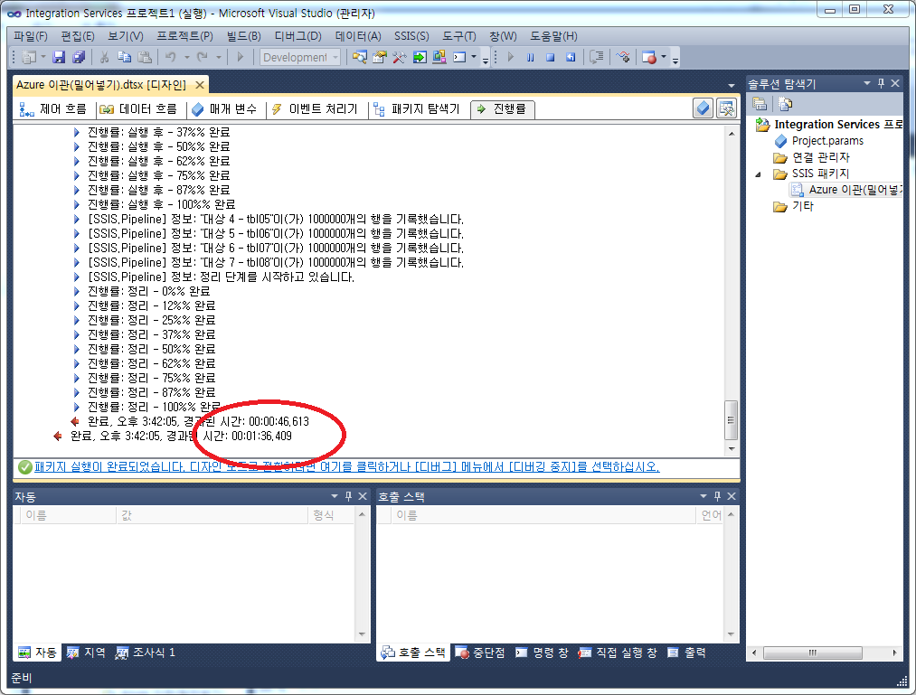Pause the package execution

pyautogui.click(x=531, y=57)
